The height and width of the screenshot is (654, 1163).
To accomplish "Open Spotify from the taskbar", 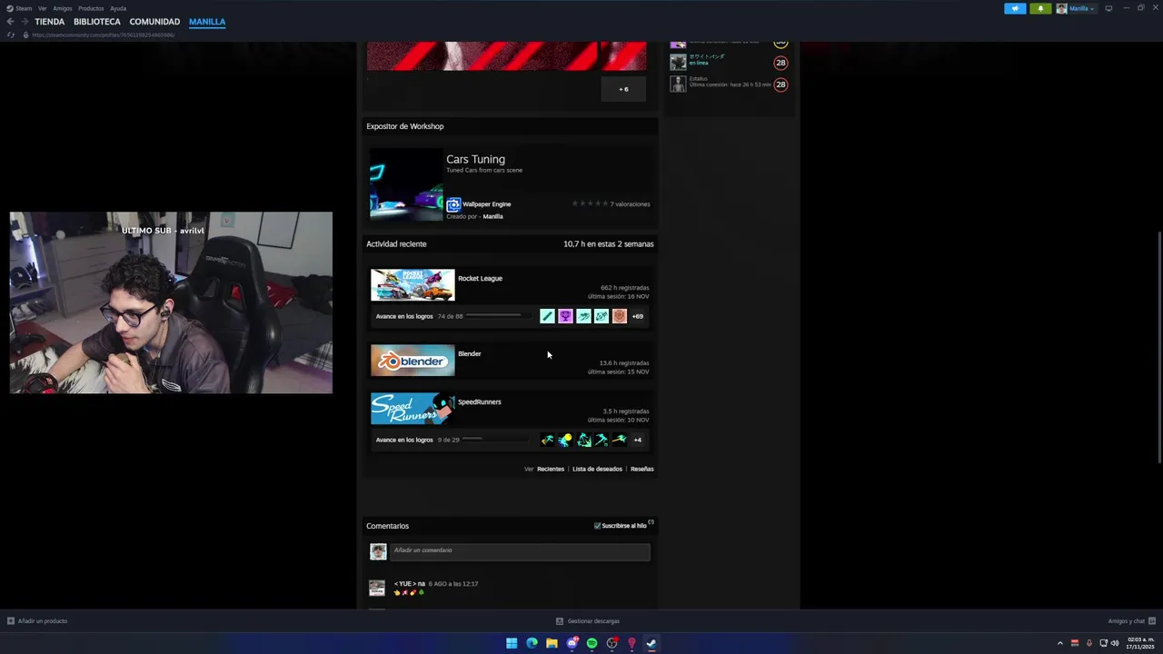I will pyautogui.click(x=591, y=643).
